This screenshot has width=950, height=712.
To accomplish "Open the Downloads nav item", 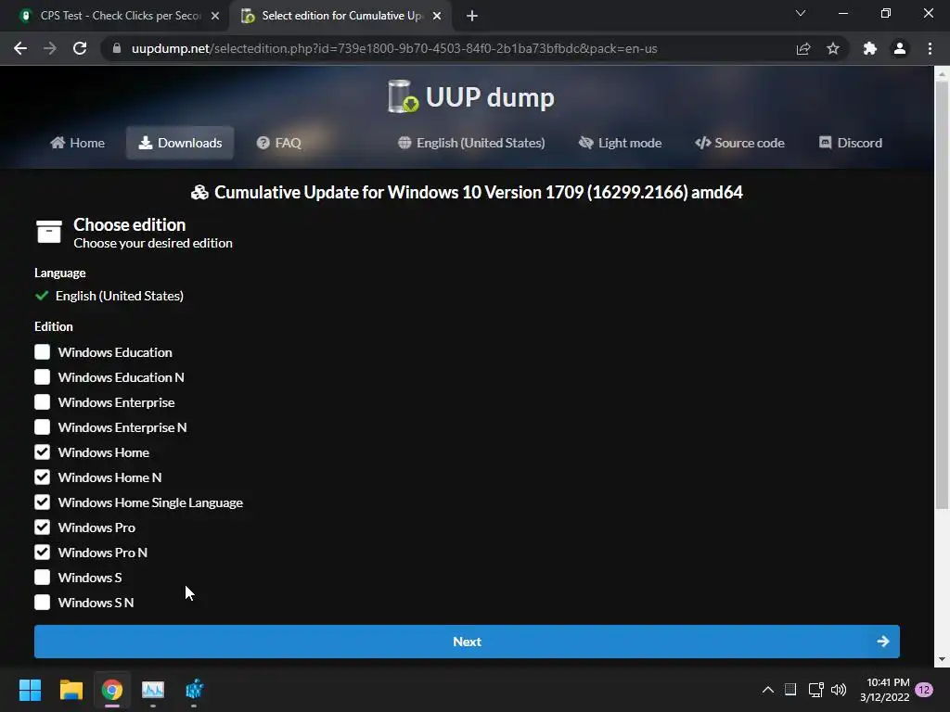I will click(180, 143).
